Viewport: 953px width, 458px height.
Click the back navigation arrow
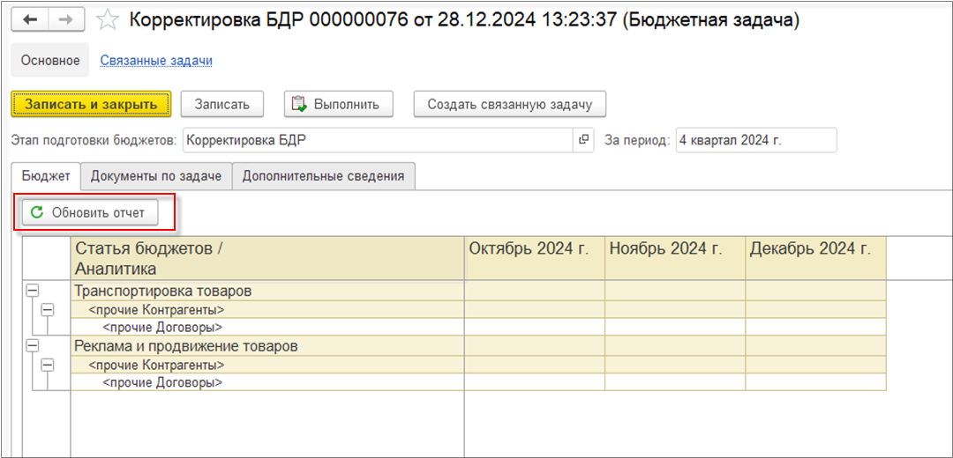[30, 19]
